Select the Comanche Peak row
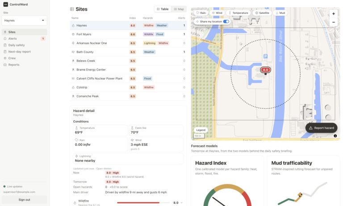Viewport: 360px width, 206px height. [128, 96]
